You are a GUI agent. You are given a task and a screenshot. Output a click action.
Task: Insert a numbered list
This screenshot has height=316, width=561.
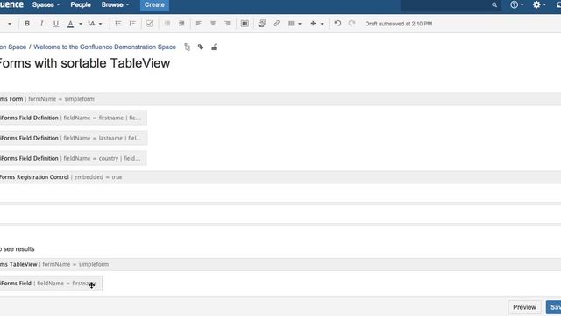pos(132,24)
